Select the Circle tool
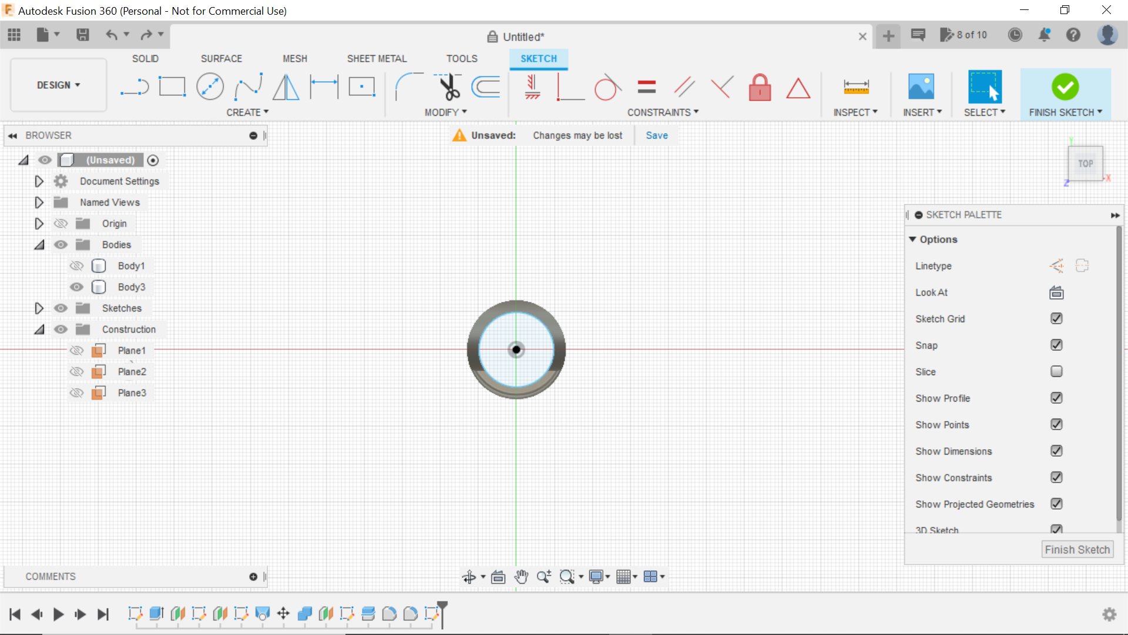 coord(210,86)
